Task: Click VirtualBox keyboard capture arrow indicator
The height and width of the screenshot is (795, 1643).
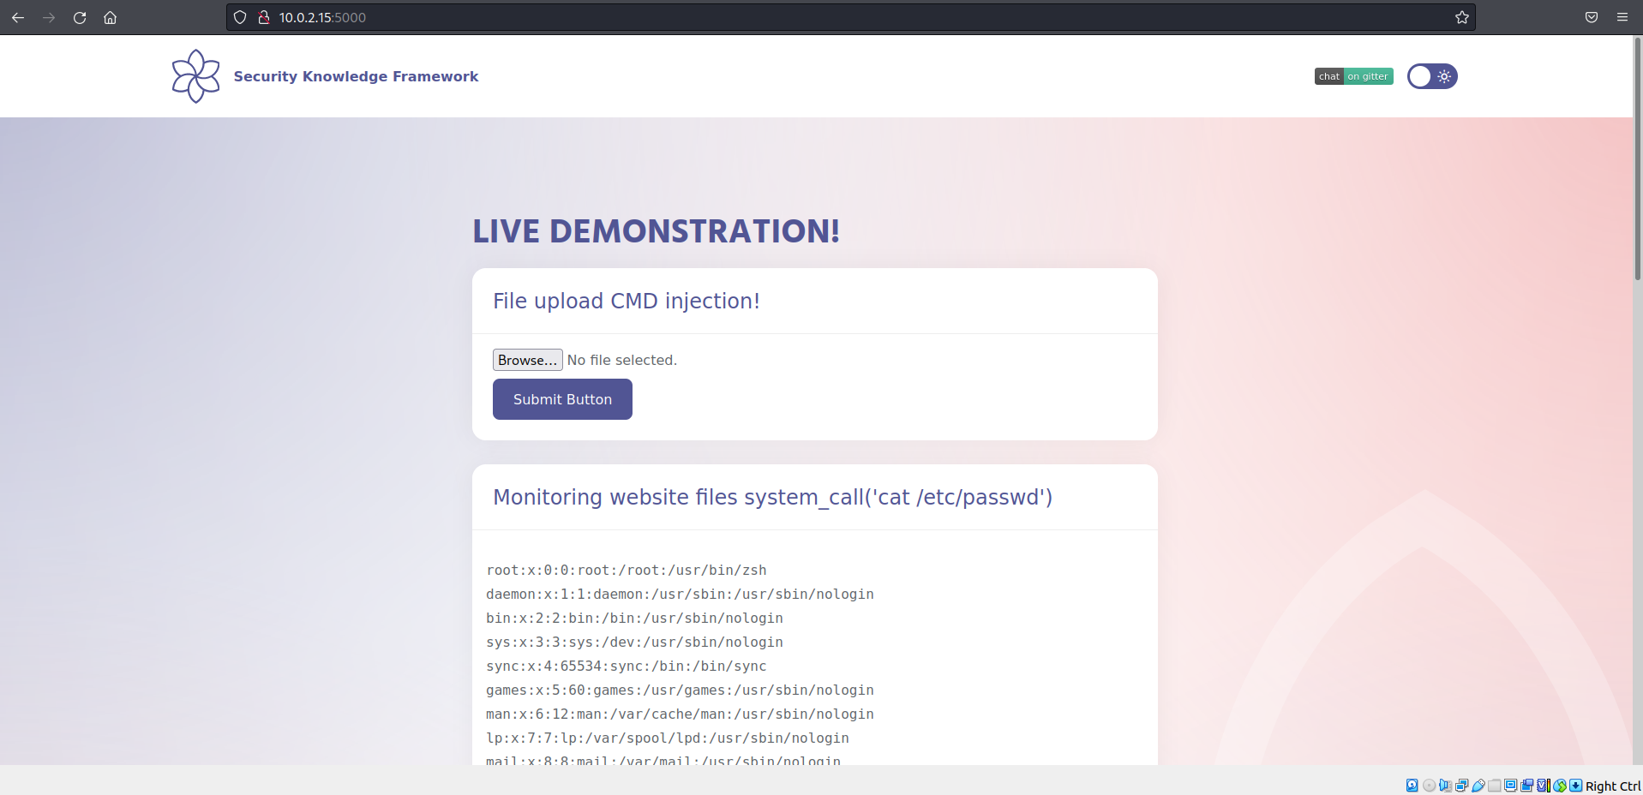Action: click(1575, 786)
